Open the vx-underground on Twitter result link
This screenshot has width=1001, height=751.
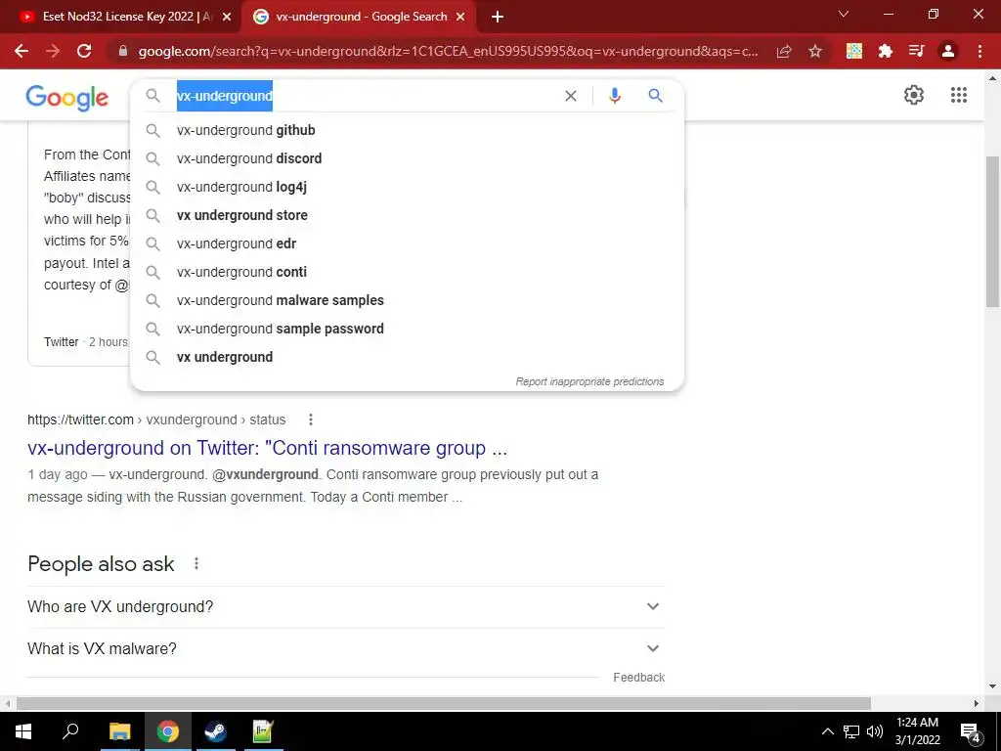click(268, 448)
